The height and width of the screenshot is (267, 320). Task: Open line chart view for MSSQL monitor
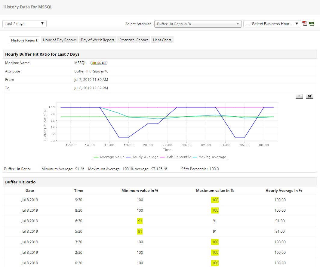click(x=99, y=63)
